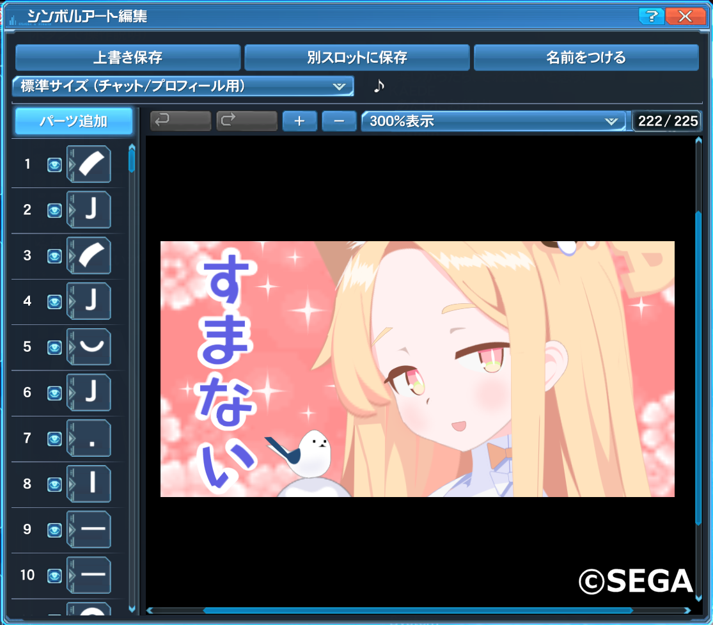Hide layer 7 with eye toggle
The height and width of the screenshot is (625, 713).
click(54, 439)
